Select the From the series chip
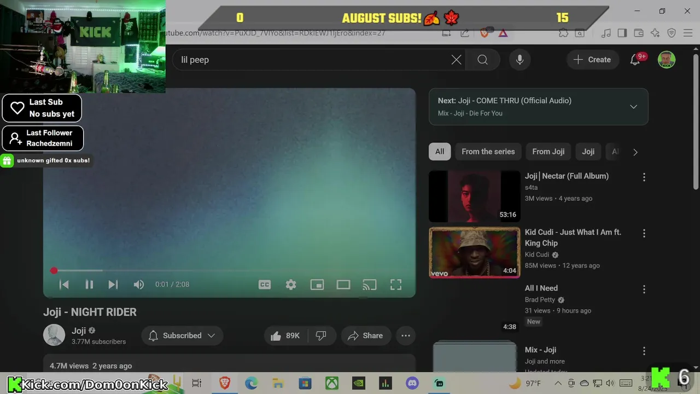 pos(488,152)
